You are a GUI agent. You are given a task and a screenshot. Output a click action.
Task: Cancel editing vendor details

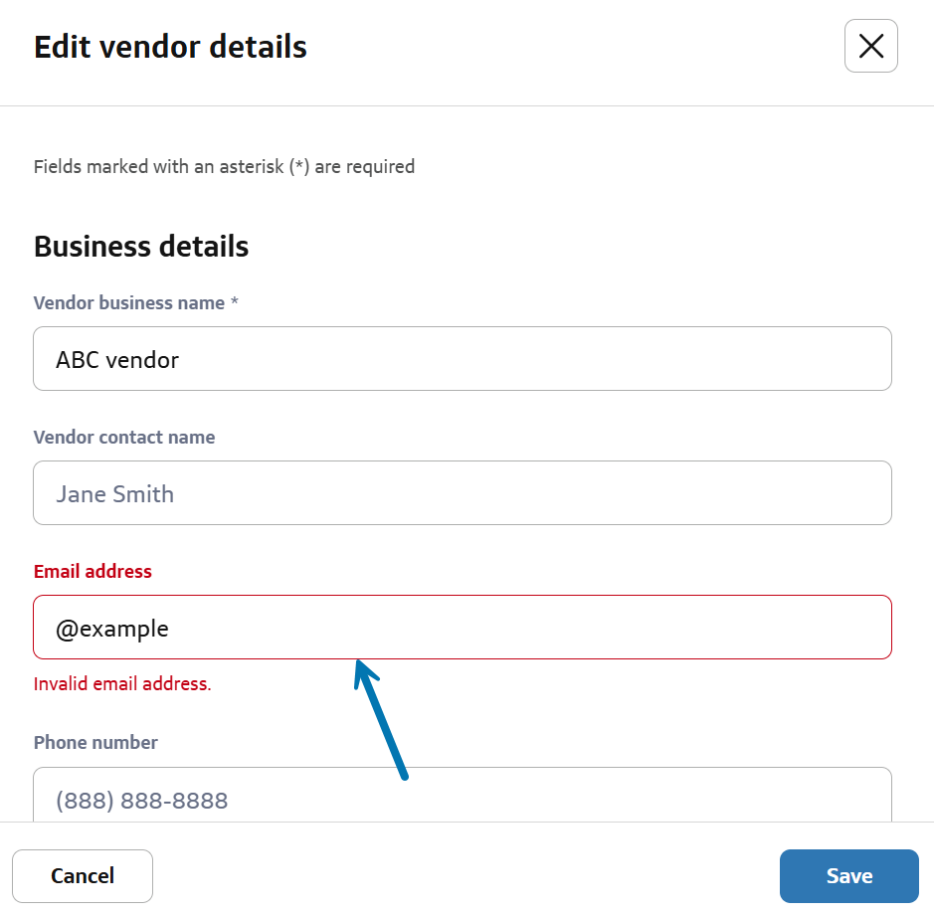click(x=83, y=875)
